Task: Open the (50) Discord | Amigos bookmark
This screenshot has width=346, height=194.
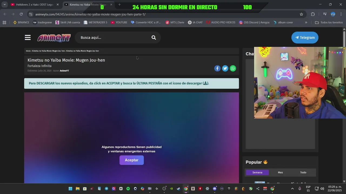Action: click(x=254, y=22)
